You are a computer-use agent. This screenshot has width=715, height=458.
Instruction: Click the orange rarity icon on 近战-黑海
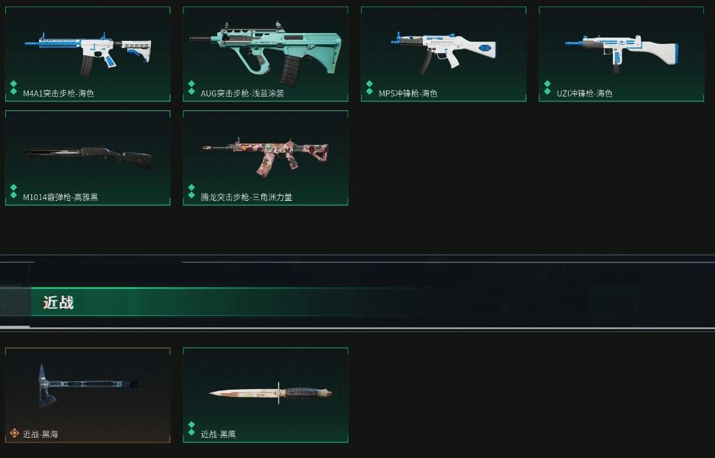pos(14,433)
